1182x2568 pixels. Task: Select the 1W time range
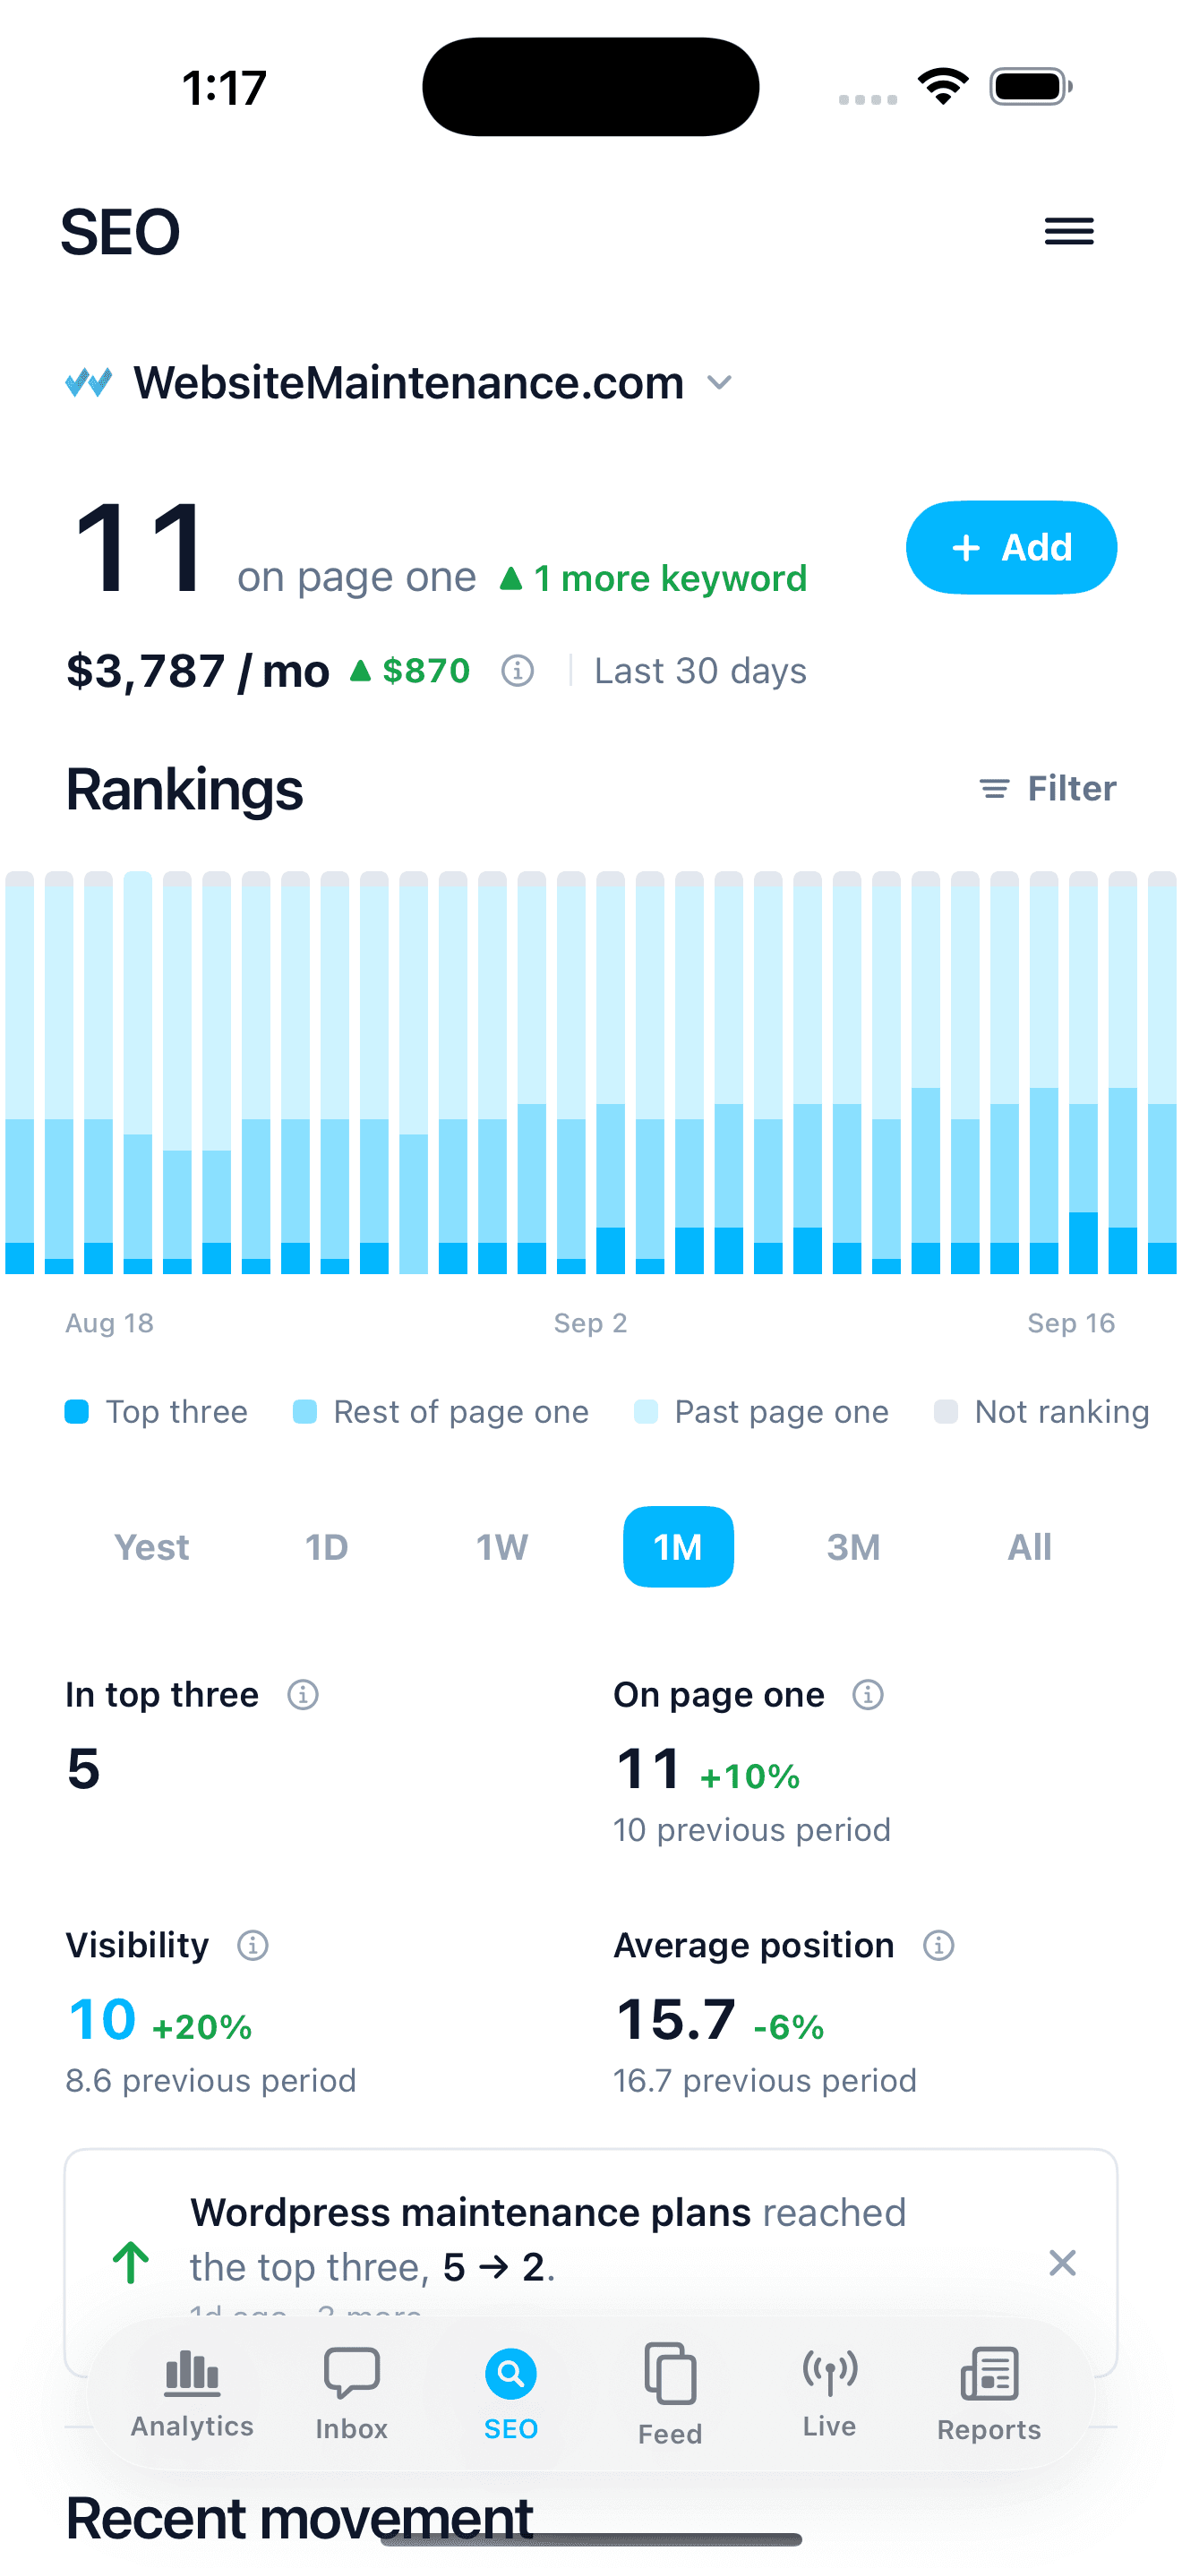tap(502, 1547)
